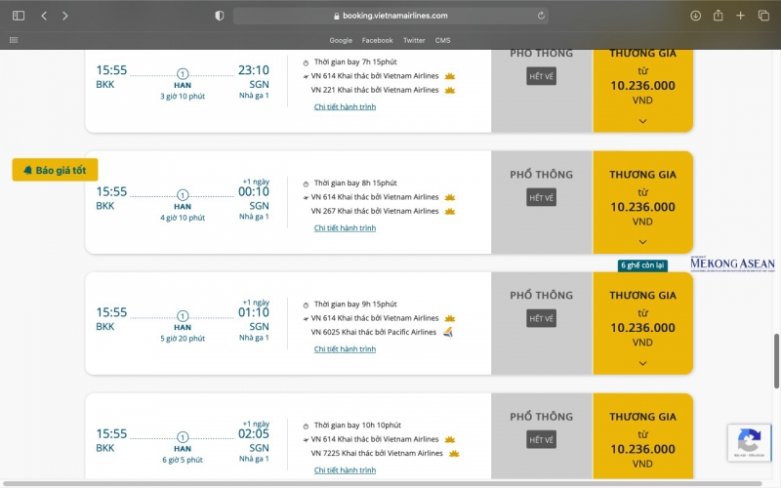
Task: Expand Thương Gia fare chevron for 01:10 flight
Action: pyautogui.click(x=642, y=363)
